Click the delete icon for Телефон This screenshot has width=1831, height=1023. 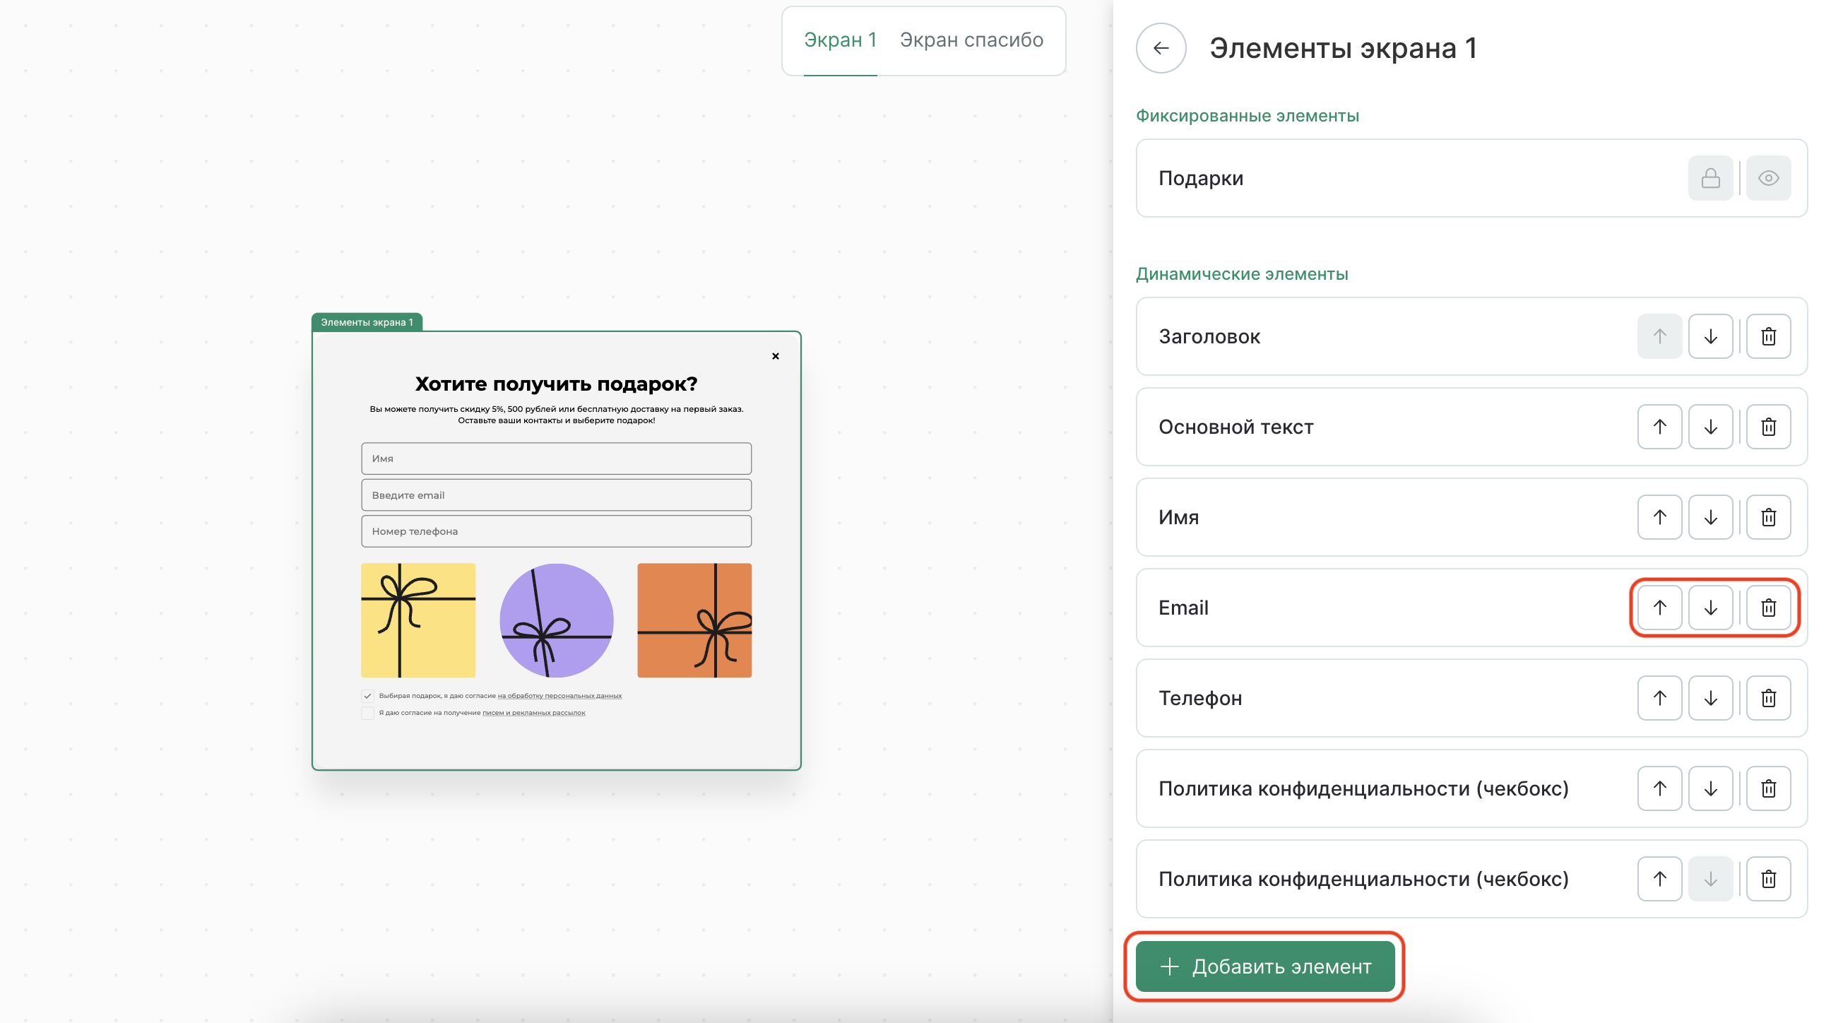1767,697
